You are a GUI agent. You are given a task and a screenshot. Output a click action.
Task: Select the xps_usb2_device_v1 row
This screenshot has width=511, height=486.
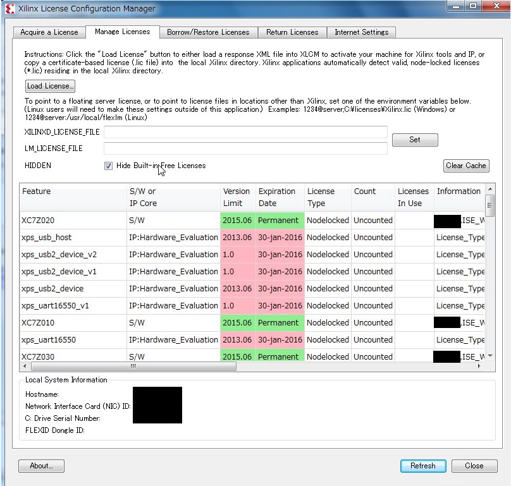(252, 272)
